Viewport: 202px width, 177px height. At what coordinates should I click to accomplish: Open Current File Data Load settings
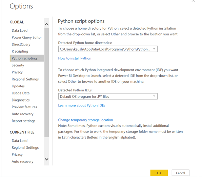pos(20,141)
